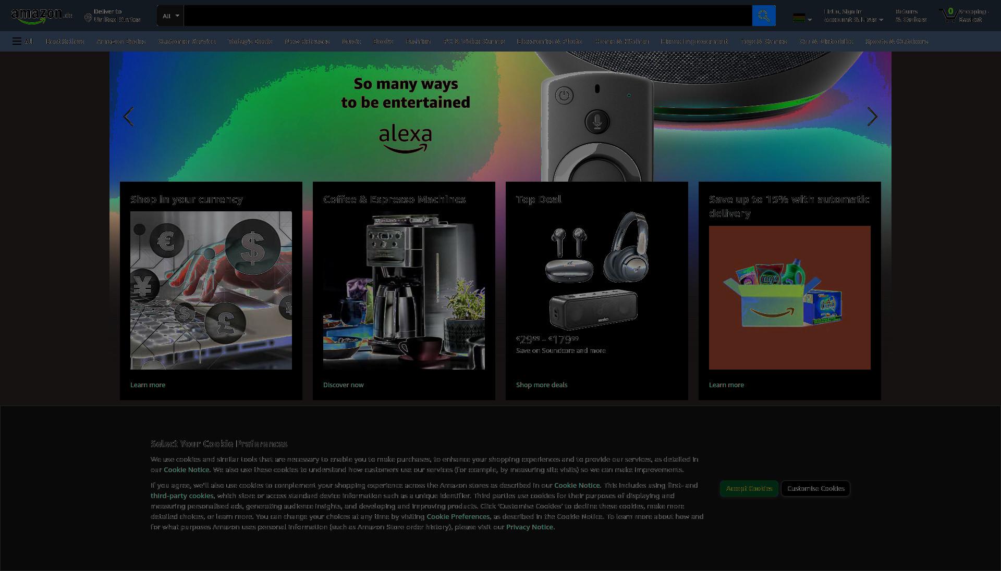Click Coffee & Espresso Machines heading

[x=395, y=199]
